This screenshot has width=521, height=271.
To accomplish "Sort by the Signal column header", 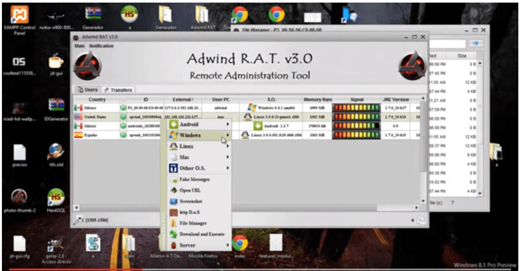I will pos(357,100).
